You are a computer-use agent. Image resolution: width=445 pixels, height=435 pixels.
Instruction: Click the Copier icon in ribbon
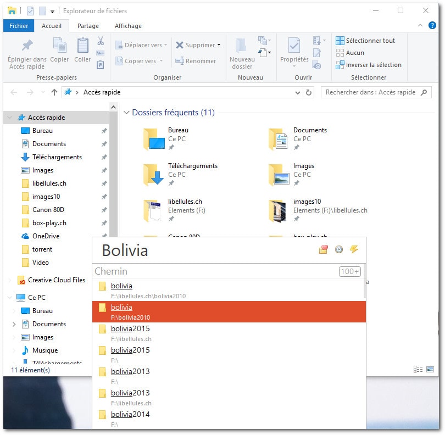(x=59, y=46)
